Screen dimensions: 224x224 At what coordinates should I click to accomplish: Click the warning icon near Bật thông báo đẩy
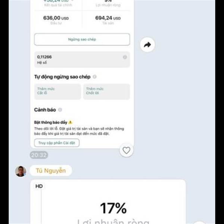(70, 122)
